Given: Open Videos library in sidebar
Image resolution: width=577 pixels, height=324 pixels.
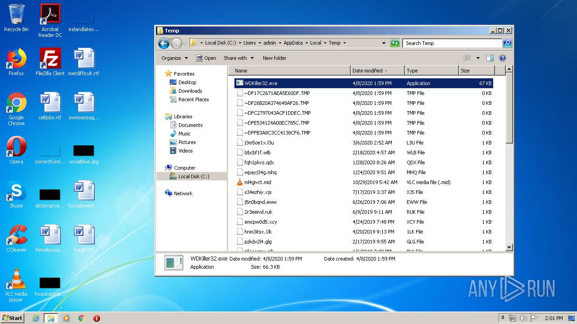Looking at the screenshot, I should coord(185,151).
